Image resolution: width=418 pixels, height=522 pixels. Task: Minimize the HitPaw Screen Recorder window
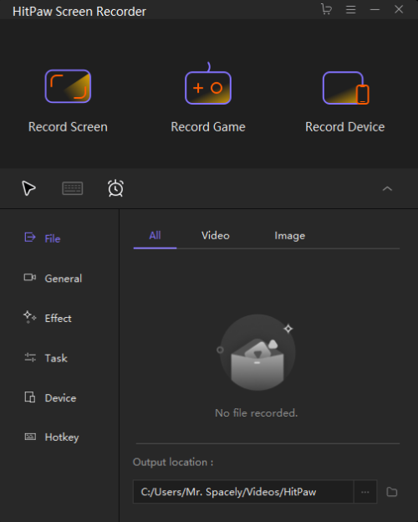(x=375, y=10)
